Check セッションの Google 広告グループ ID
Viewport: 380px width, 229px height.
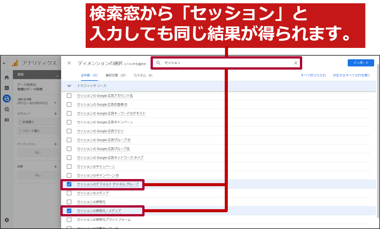(69, 140)
